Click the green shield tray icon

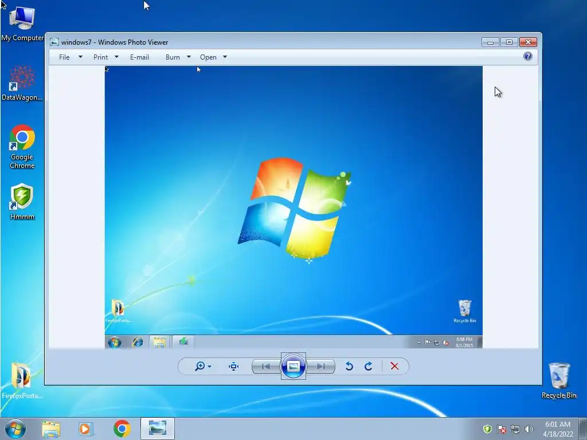487,429
